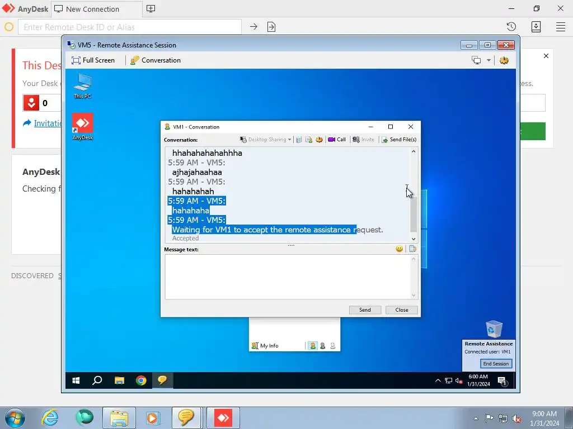This screenshot has width=573, height=429.
Task: Click the contact info icon in conversation toolbar
Action: [x=309, y=139]
